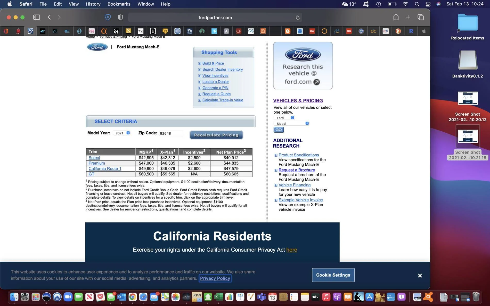The height and width of the screenshot is (306, 490).
Task: Open the Apple menu
Action: (x=10, y=4)
